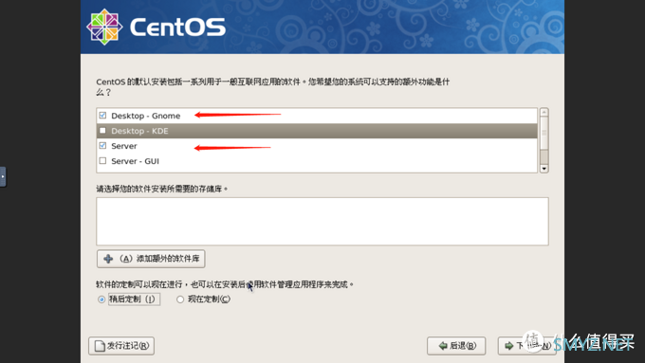The width and height of the screenshot is (645, 363).
Task: Click the back button labeled 后退(B)
Action: click(x=456, y=346)
